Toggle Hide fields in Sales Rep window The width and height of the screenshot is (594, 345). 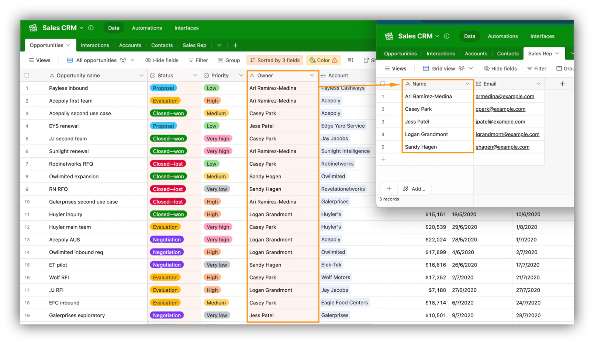pos(500,69)
